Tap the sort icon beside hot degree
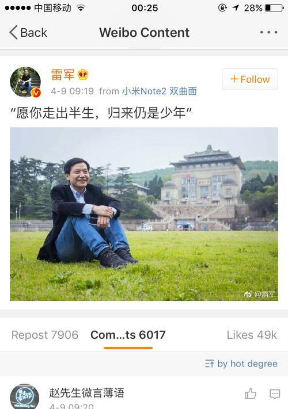Image resolution: width=288 pixels, height=409 pixels. 210,364
